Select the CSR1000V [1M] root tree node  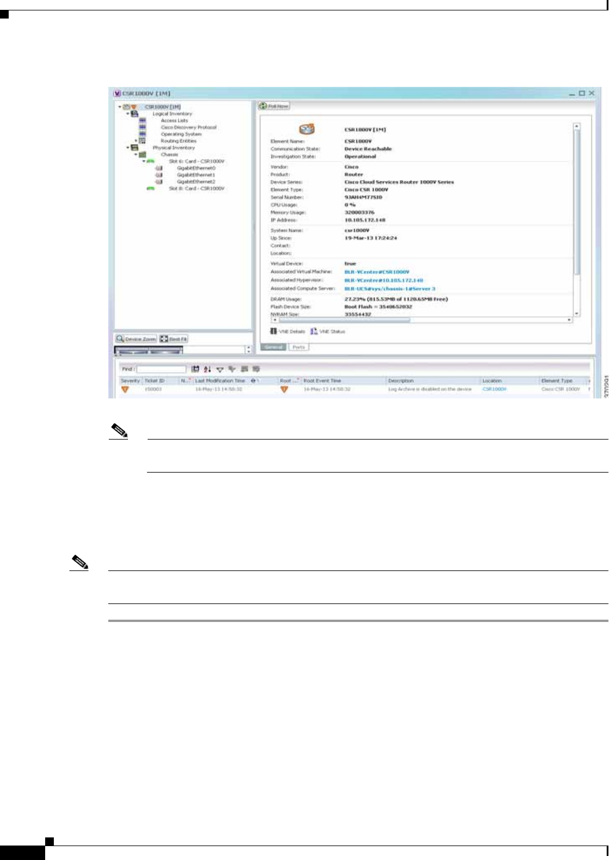[163, 107]
